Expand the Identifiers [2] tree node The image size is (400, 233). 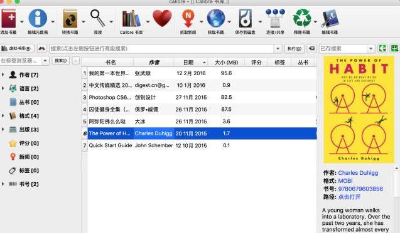[3, 184]
